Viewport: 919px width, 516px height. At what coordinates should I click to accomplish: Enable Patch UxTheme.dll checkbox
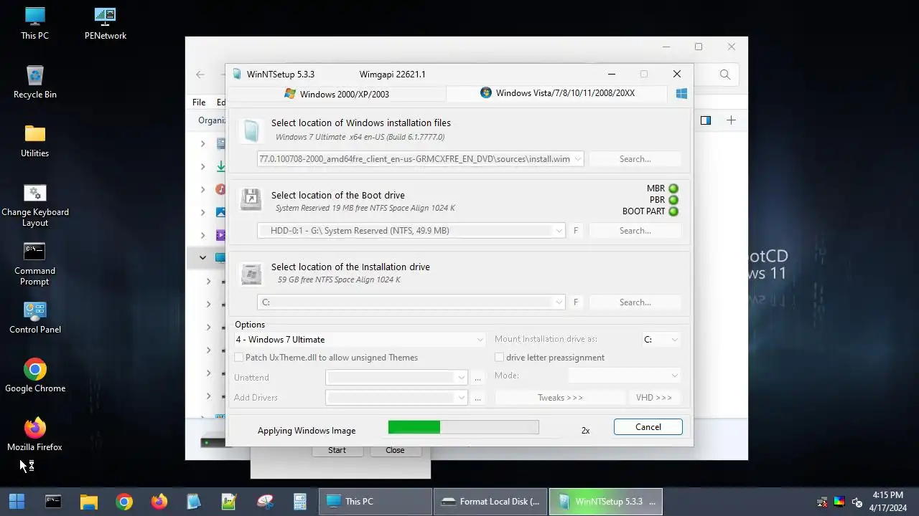coord(239,358)
